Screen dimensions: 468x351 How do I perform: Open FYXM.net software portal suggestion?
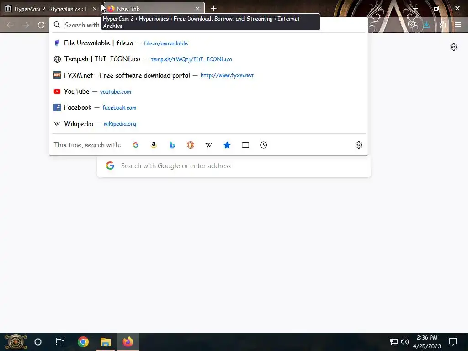(x=208, y=75)
